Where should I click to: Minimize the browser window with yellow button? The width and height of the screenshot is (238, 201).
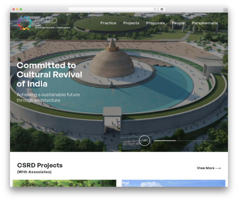coord(17,9)
